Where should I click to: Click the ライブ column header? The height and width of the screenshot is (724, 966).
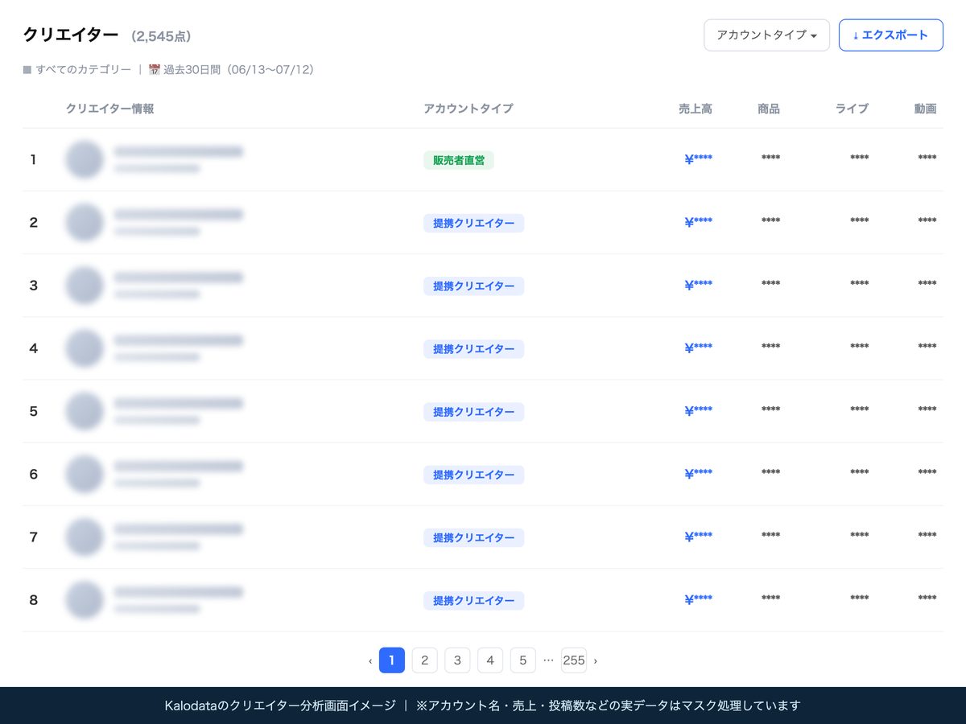pos(852,109)
